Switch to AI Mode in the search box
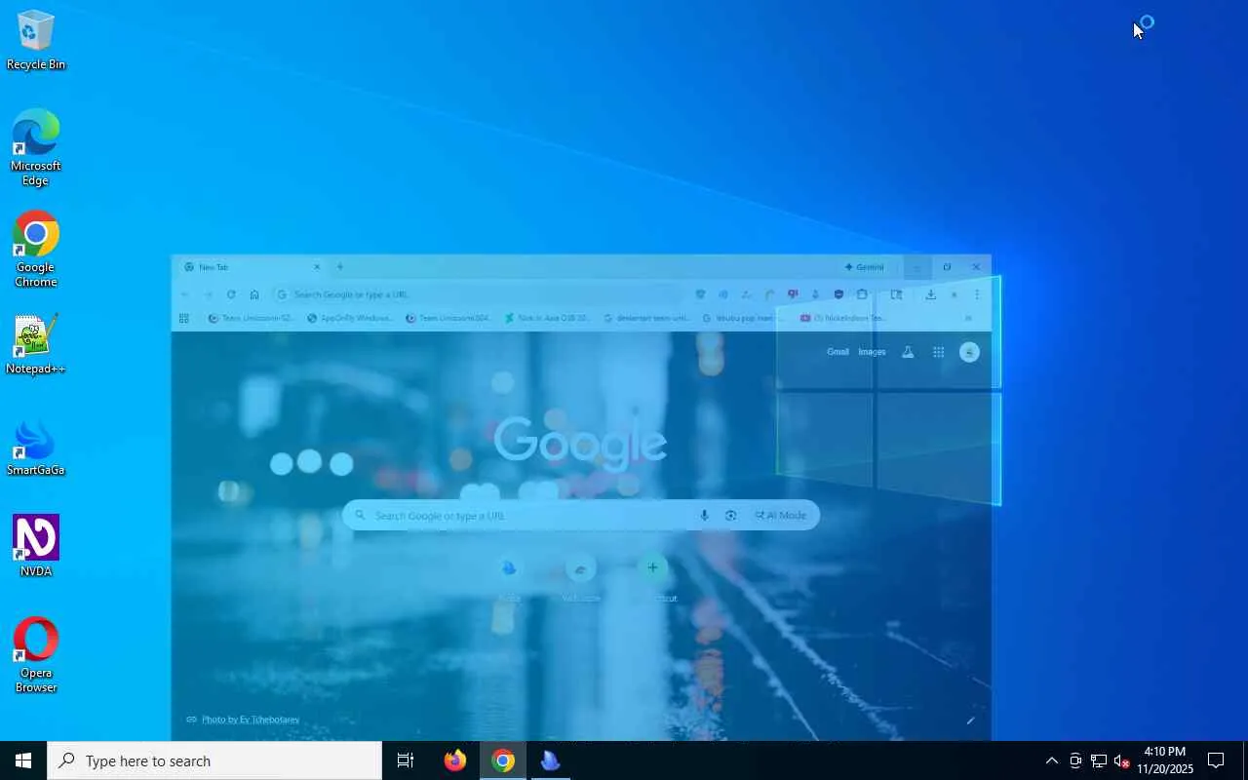This screenshot has height=780, width=1248. 781,516
